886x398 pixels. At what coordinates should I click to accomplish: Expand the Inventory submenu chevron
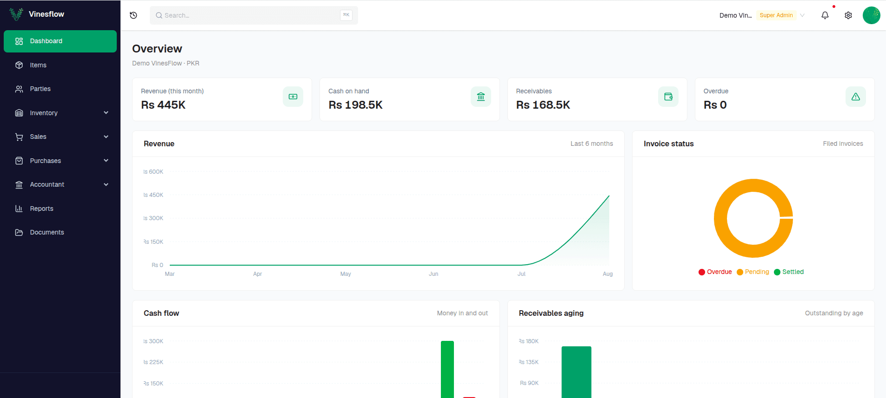coord(106,113)
